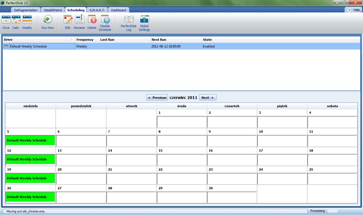Click calendar cell for day 30
Viewport: 363px width, 215px height.
(x=232, y=194)
